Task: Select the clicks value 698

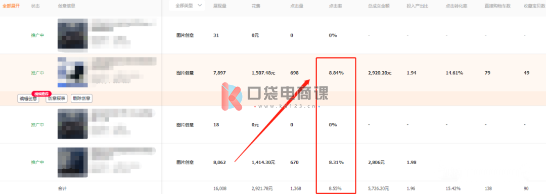Action: click(294, 73)
